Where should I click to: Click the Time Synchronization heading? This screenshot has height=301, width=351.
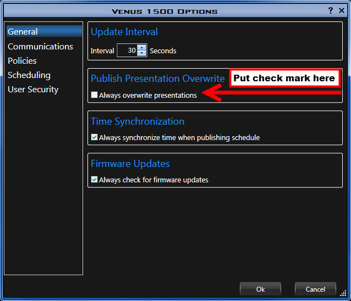[138, 121]
